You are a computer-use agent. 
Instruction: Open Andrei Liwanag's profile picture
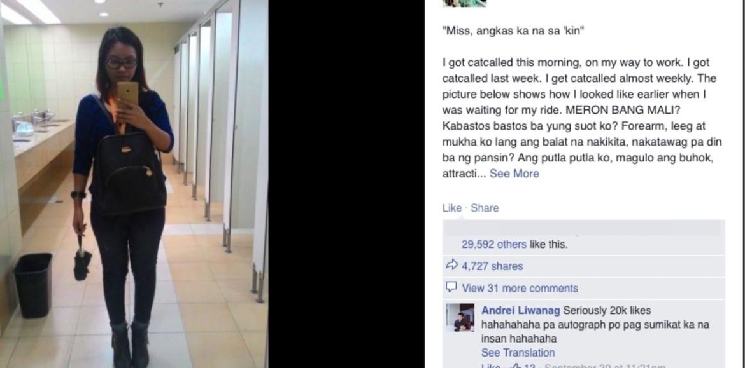tap(460, 317)
